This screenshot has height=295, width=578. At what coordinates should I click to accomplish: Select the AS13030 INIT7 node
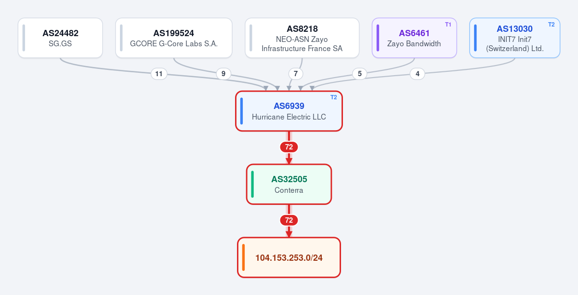[x=515, y=38]
